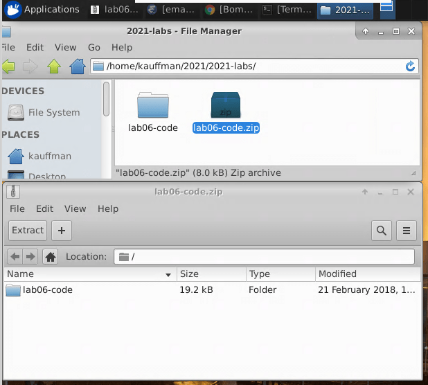Sort archive contents by Size column
This screenshot has width=428, height=385.
pos(211,274)
